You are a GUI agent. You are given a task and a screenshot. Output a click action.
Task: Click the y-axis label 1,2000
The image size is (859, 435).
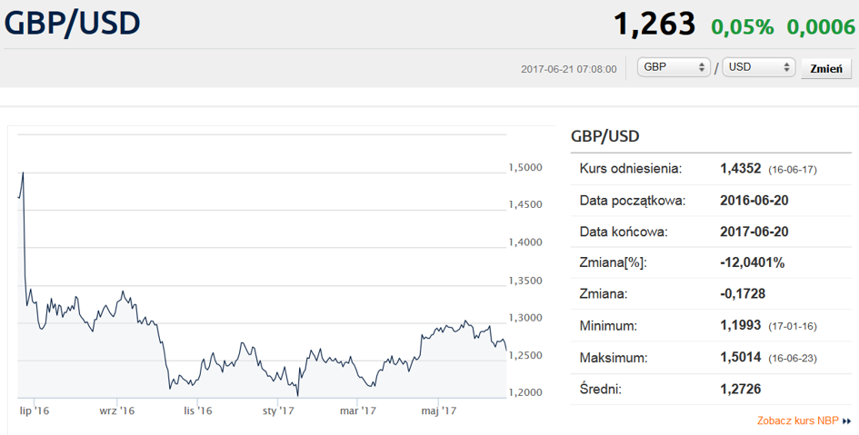click(525, 393)
